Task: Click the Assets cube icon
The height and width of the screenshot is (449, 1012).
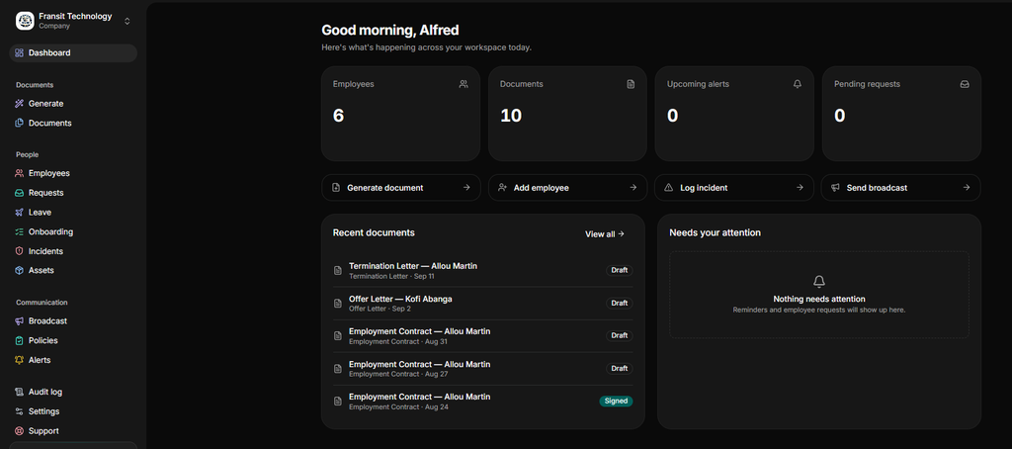Action: [20, 270]
